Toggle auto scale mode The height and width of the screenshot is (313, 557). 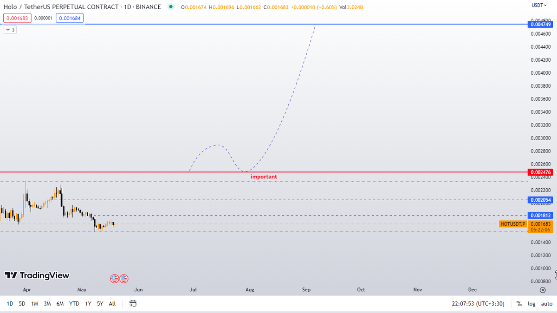pos(546,304)
